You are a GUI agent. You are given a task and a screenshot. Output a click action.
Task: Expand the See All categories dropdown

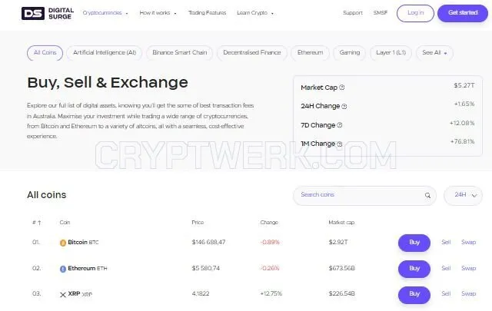click(x=434, y=53)
